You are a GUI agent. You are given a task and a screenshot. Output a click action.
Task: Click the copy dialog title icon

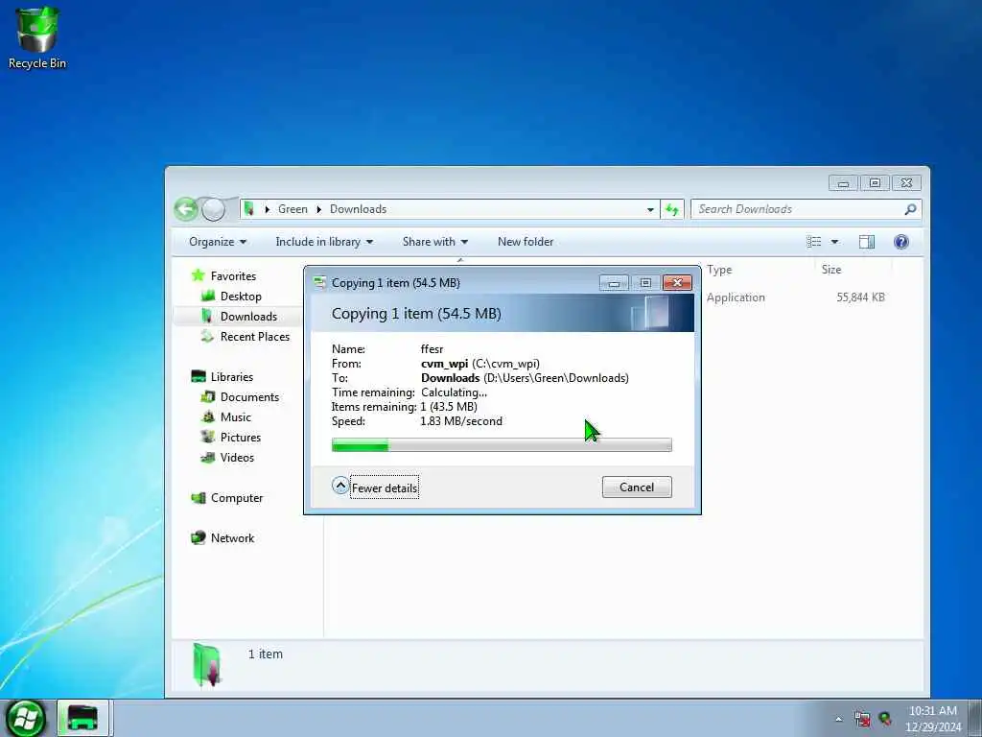[x=319, y=282]
